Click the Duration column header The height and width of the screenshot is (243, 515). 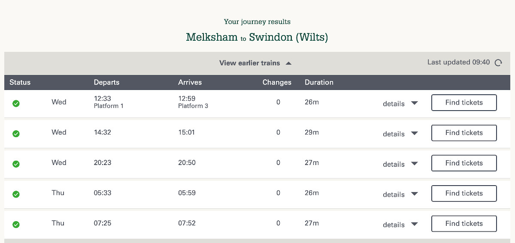pyautogui.click(x=319, y=82)
